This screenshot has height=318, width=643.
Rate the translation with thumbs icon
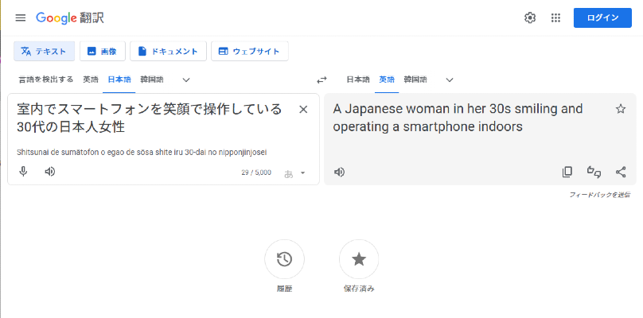(594, 172)
